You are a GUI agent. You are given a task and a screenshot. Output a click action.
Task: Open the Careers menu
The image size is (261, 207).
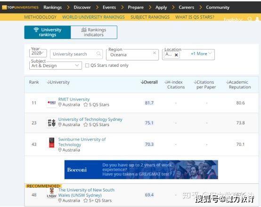[187, 8]
